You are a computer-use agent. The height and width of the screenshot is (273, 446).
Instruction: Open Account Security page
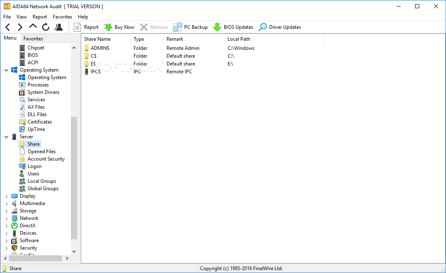tap(46, 159)
